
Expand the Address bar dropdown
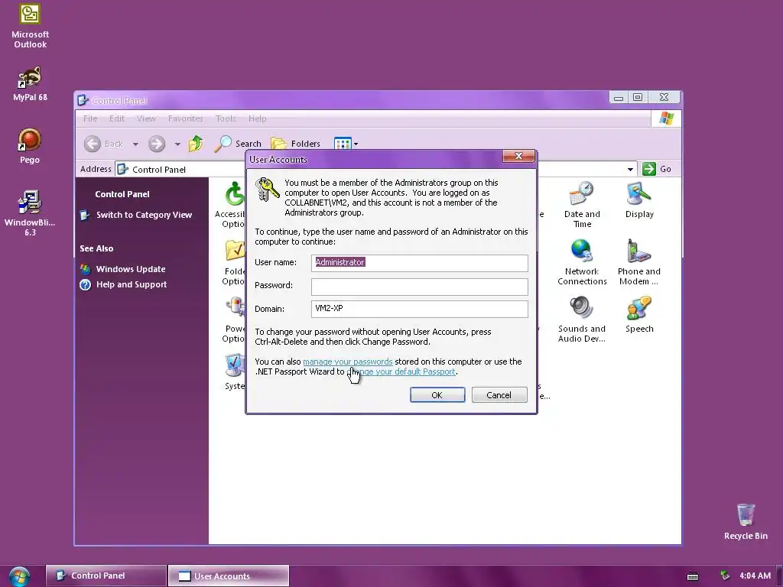pyautogui.click(x=630, y=169)
